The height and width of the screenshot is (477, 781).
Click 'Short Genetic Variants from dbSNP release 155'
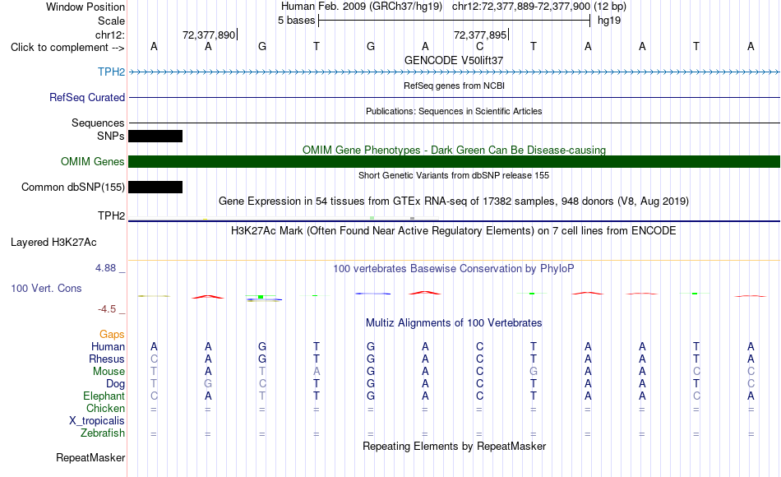(x=454, y=175)
